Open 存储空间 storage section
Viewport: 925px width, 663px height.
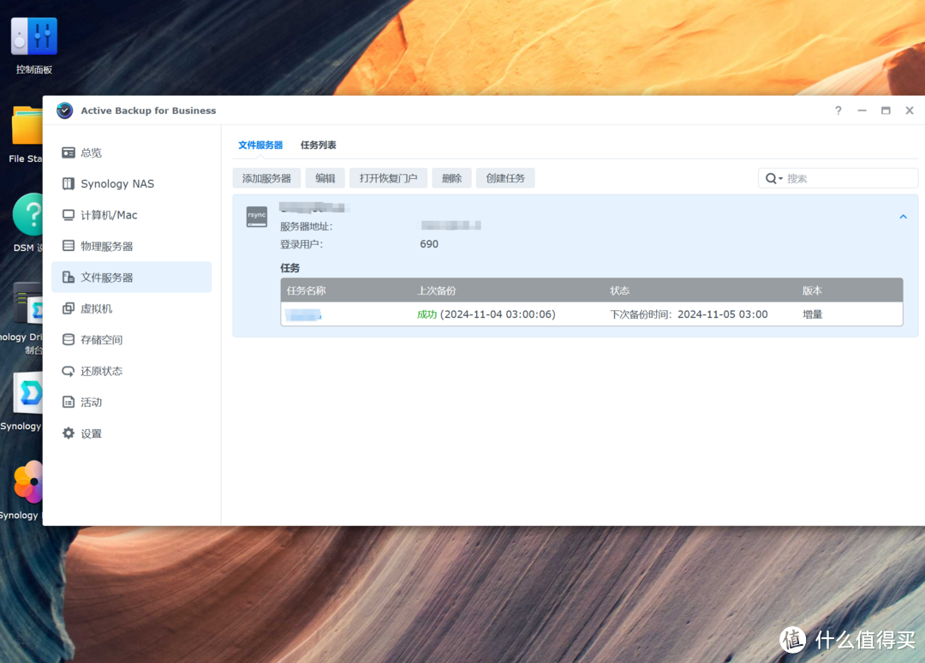click(101, 340)
